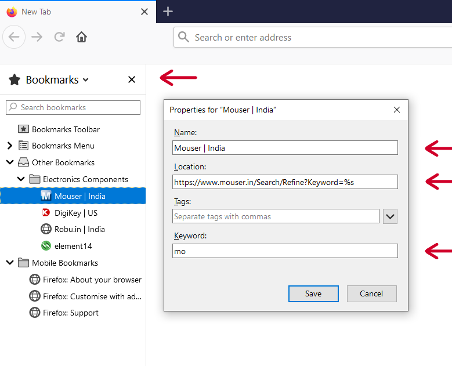Viewport: 452px width, 366px height.
Task: Click the Tags input field
Action: tap(276, 216)
